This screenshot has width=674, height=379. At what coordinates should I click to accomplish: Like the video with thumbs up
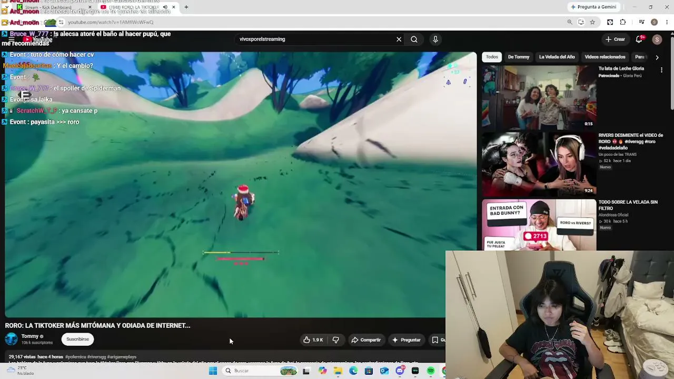(313, 340)
